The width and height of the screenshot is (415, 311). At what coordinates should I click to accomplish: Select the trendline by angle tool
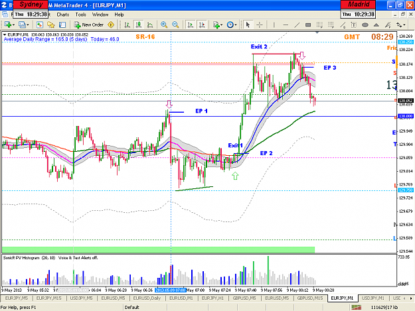point(343,25)
